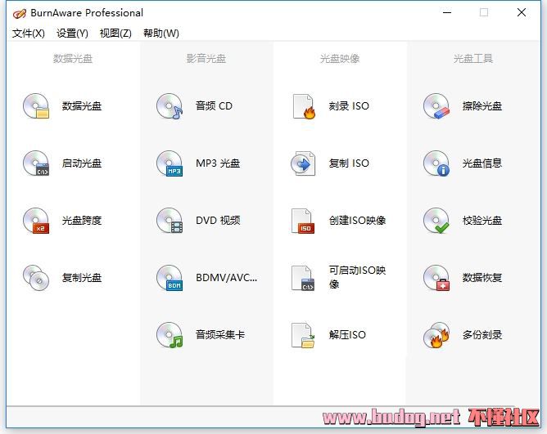Image resolution: width=547 pixels, height=434 pixels.
Task: Click the 擦除光盘 eraser disc icon
Action: point(436,106)
